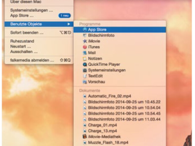Image resolution: width=195 pixels, height=146 pixels.
Task: Click the '1 neu' update badge
Action: pos(65,16)
